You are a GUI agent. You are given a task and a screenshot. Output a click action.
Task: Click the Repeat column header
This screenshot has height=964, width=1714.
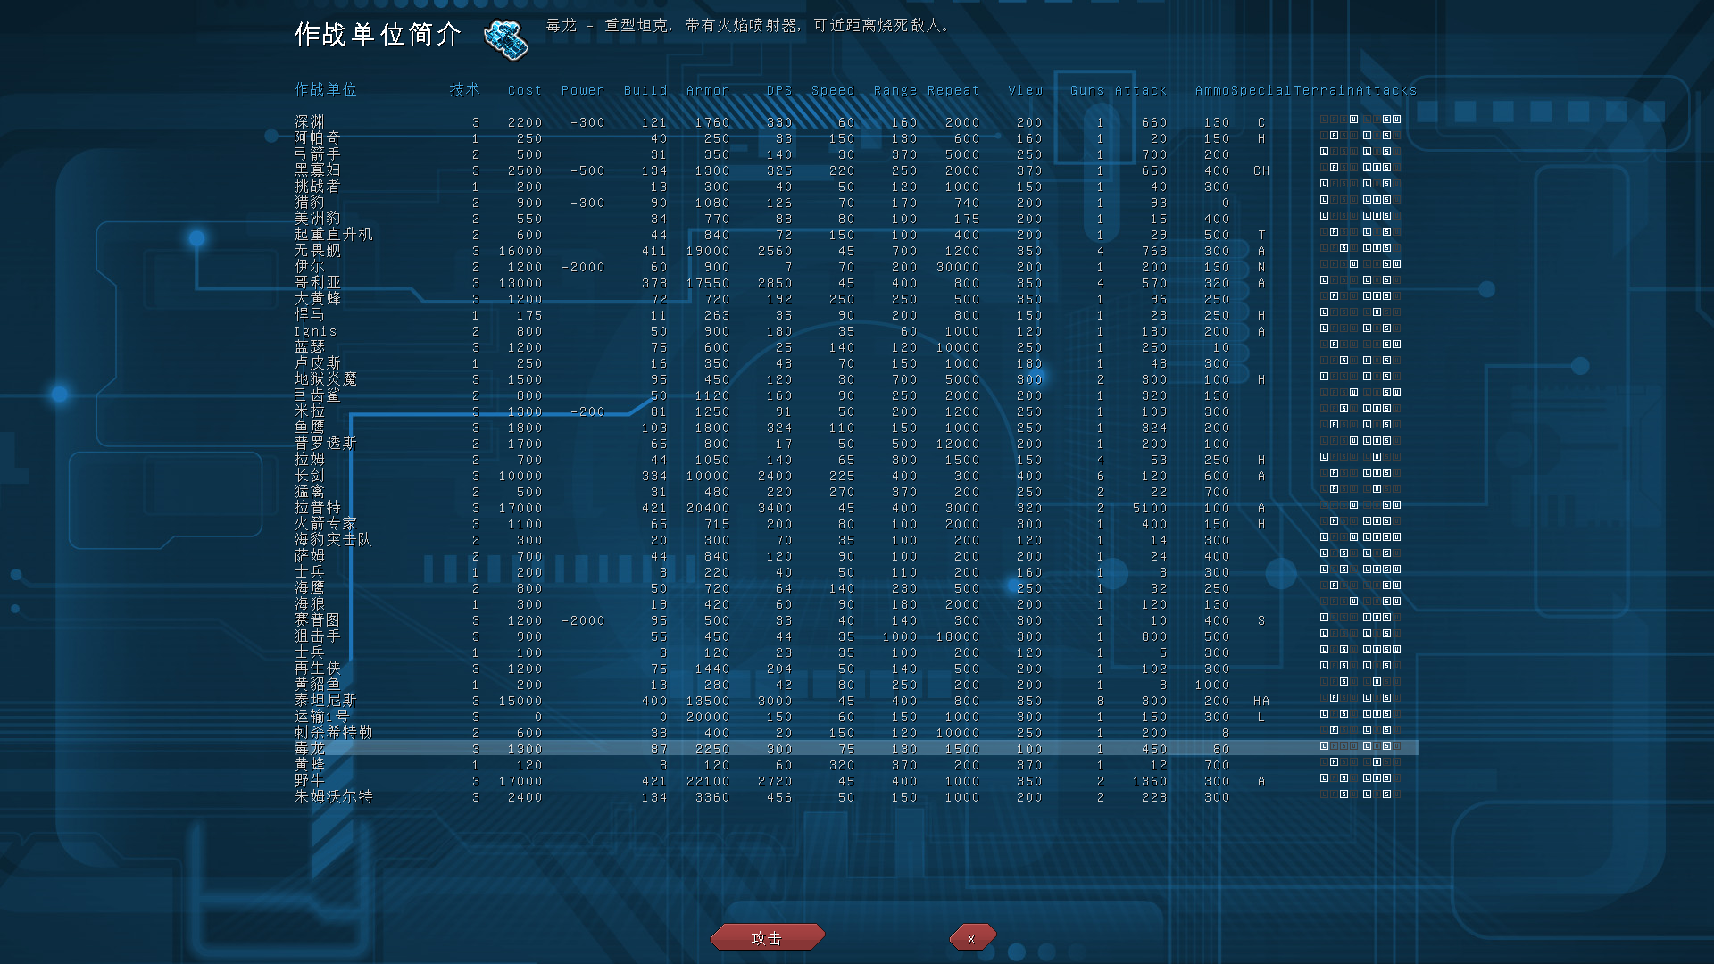953,90
